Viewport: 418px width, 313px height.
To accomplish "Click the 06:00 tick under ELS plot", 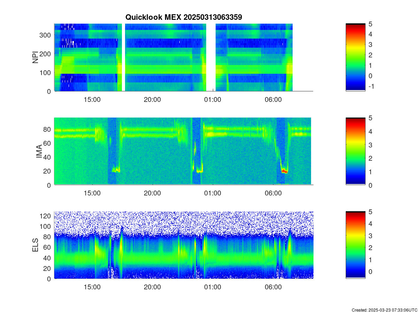I will [x=273, y=287].
